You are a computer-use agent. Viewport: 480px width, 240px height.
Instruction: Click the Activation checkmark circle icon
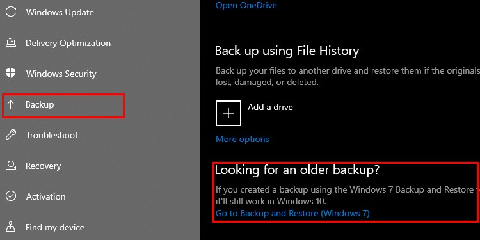pyautogui.click(x=11, y=196)
